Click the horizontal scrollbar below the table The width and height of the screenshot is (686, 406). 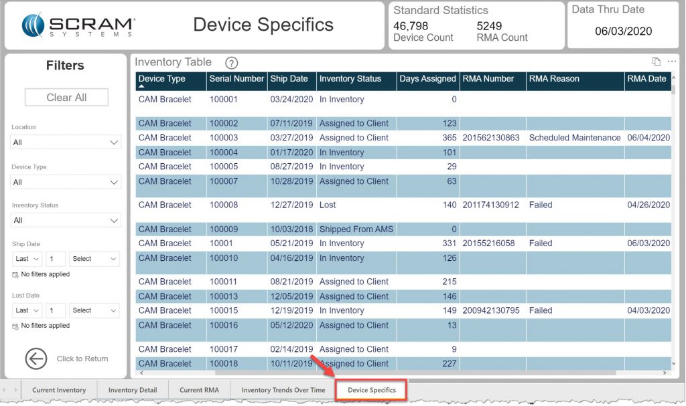tap(402, 374)
